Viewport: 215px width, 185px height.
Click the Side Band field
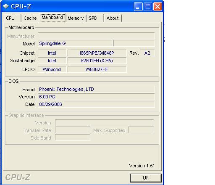(x=73, y=137)
